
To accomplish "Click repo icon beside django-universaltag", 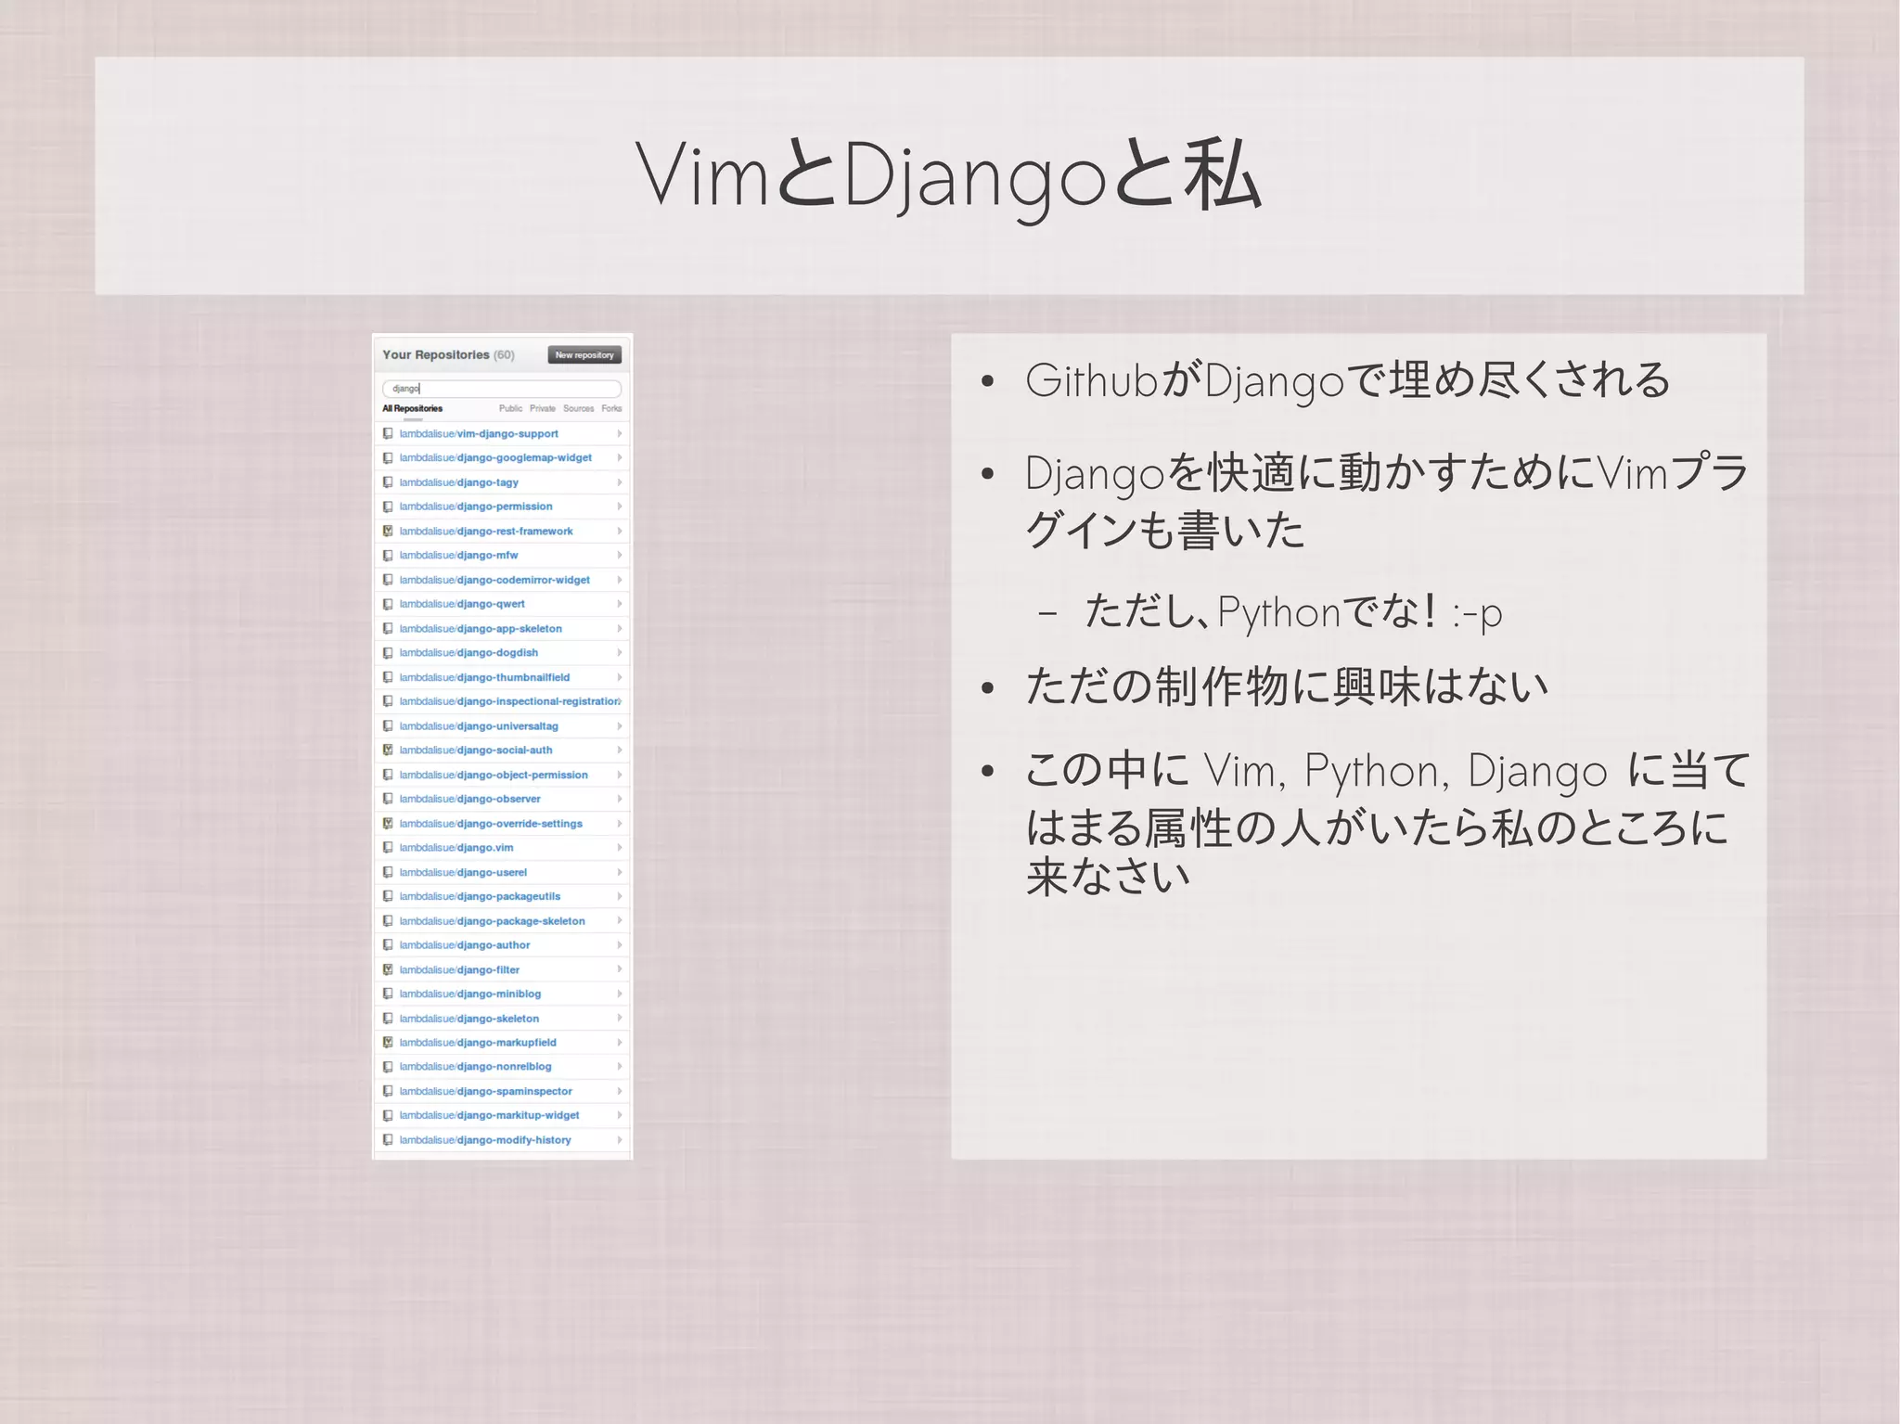I will click(388, 725).
